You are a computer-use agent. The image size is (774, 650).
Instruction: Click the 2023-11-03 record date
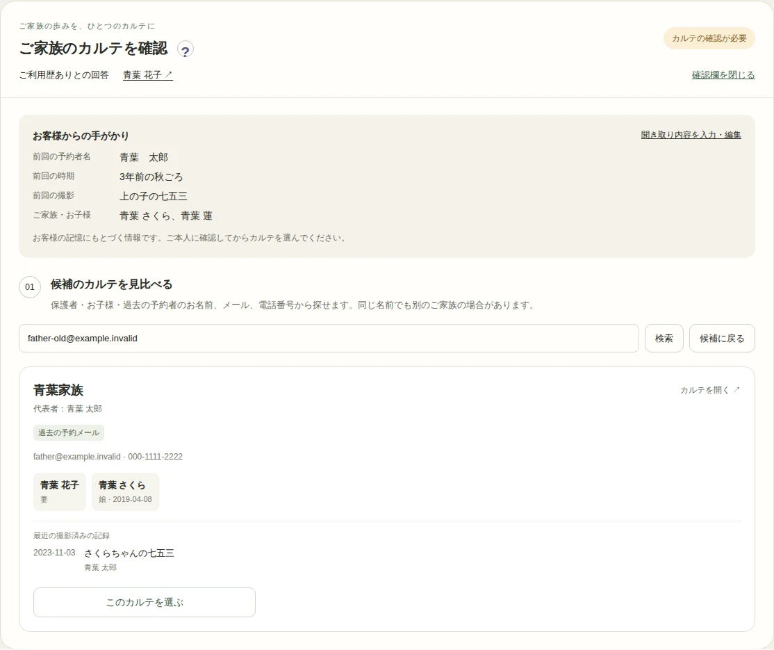[x=54, y=553]
